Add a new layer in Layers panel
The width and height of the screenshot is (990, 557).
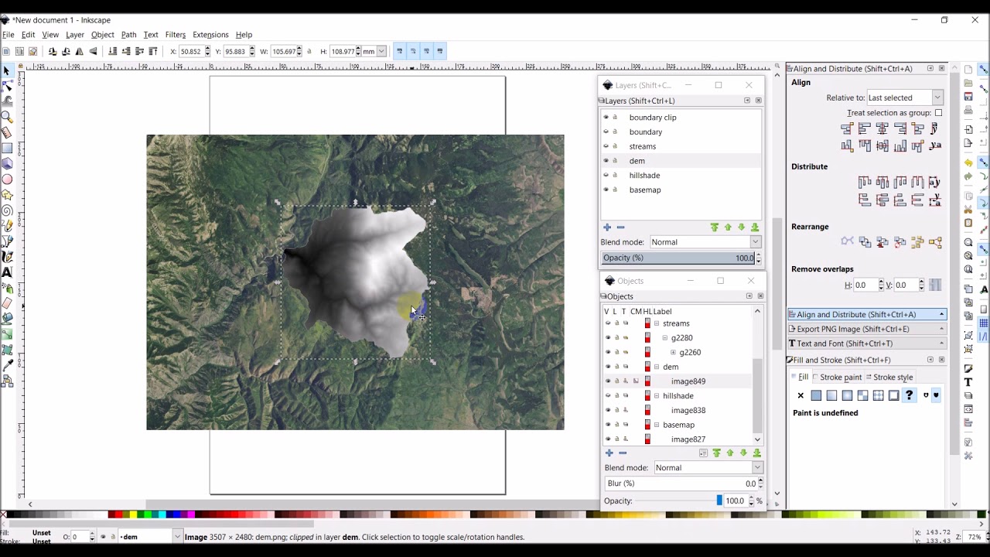(607, 227)
